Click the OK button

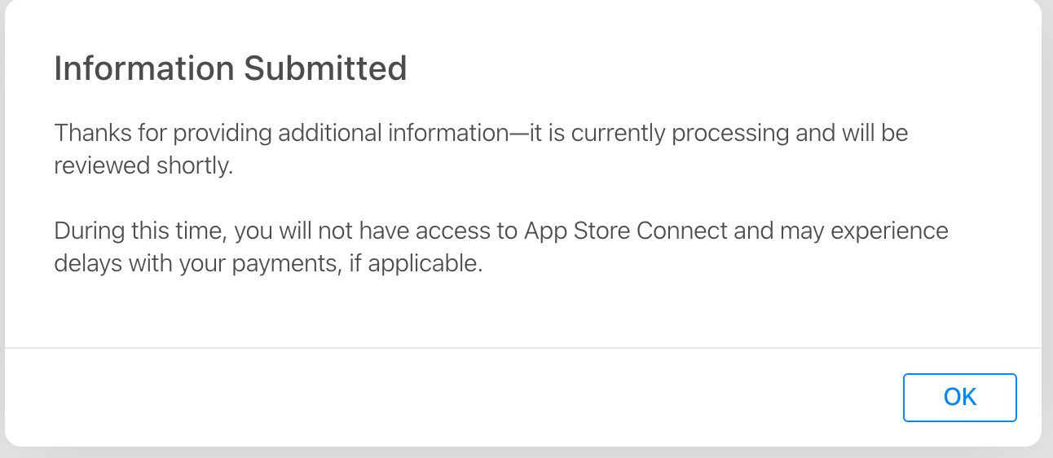tap(959, 397)
